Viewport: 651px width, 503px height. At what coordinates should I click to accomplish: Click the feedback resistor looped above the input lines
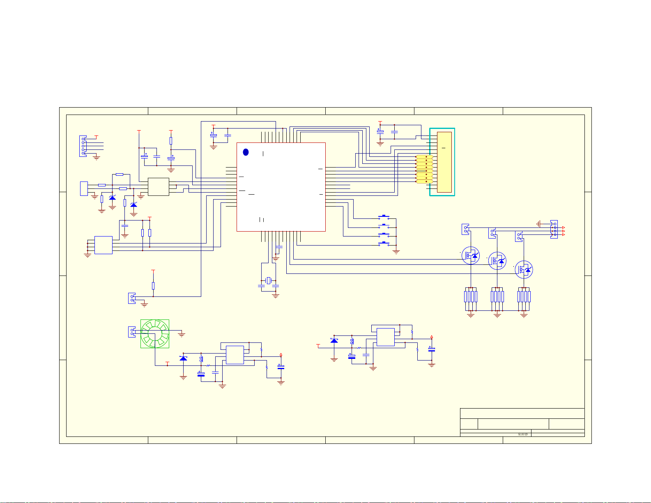point(120,175)
